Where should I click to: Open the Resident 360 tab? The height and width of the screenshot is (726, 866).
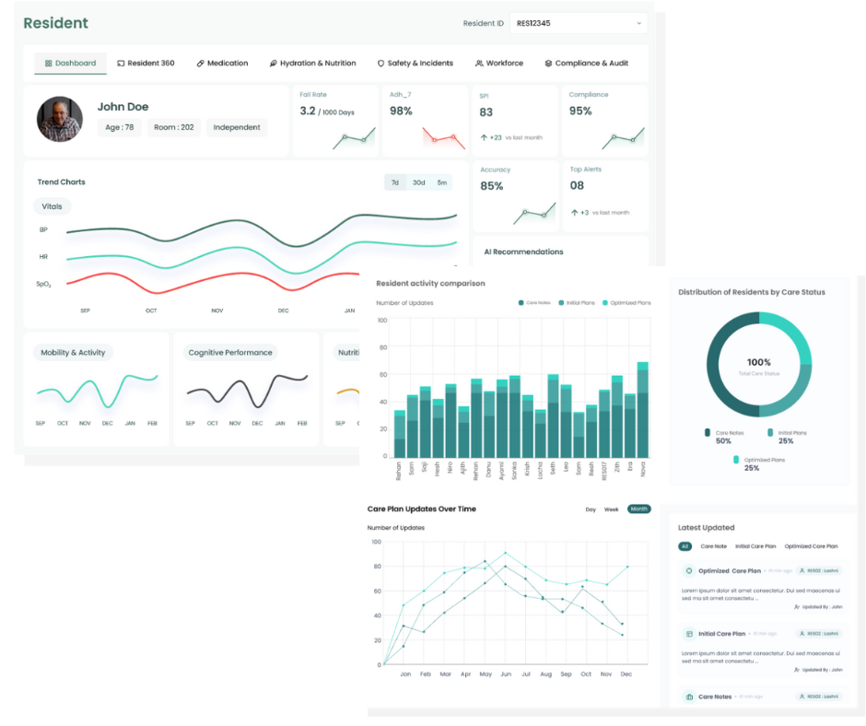[x=146, y=64]
